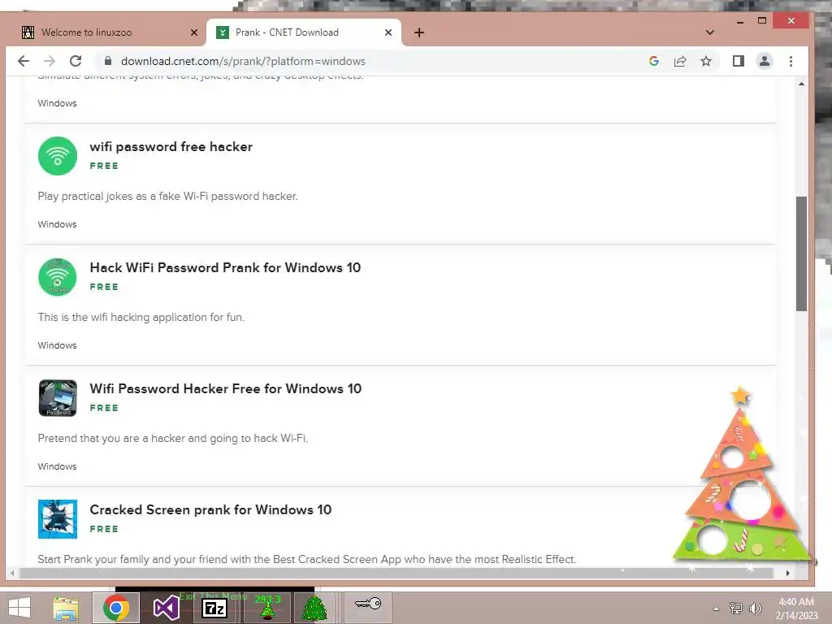Image resolution: width=832 pixels, height=624 pixels.
Task: Open 7-Zip from the taskbar
Action: pos(214,608)
